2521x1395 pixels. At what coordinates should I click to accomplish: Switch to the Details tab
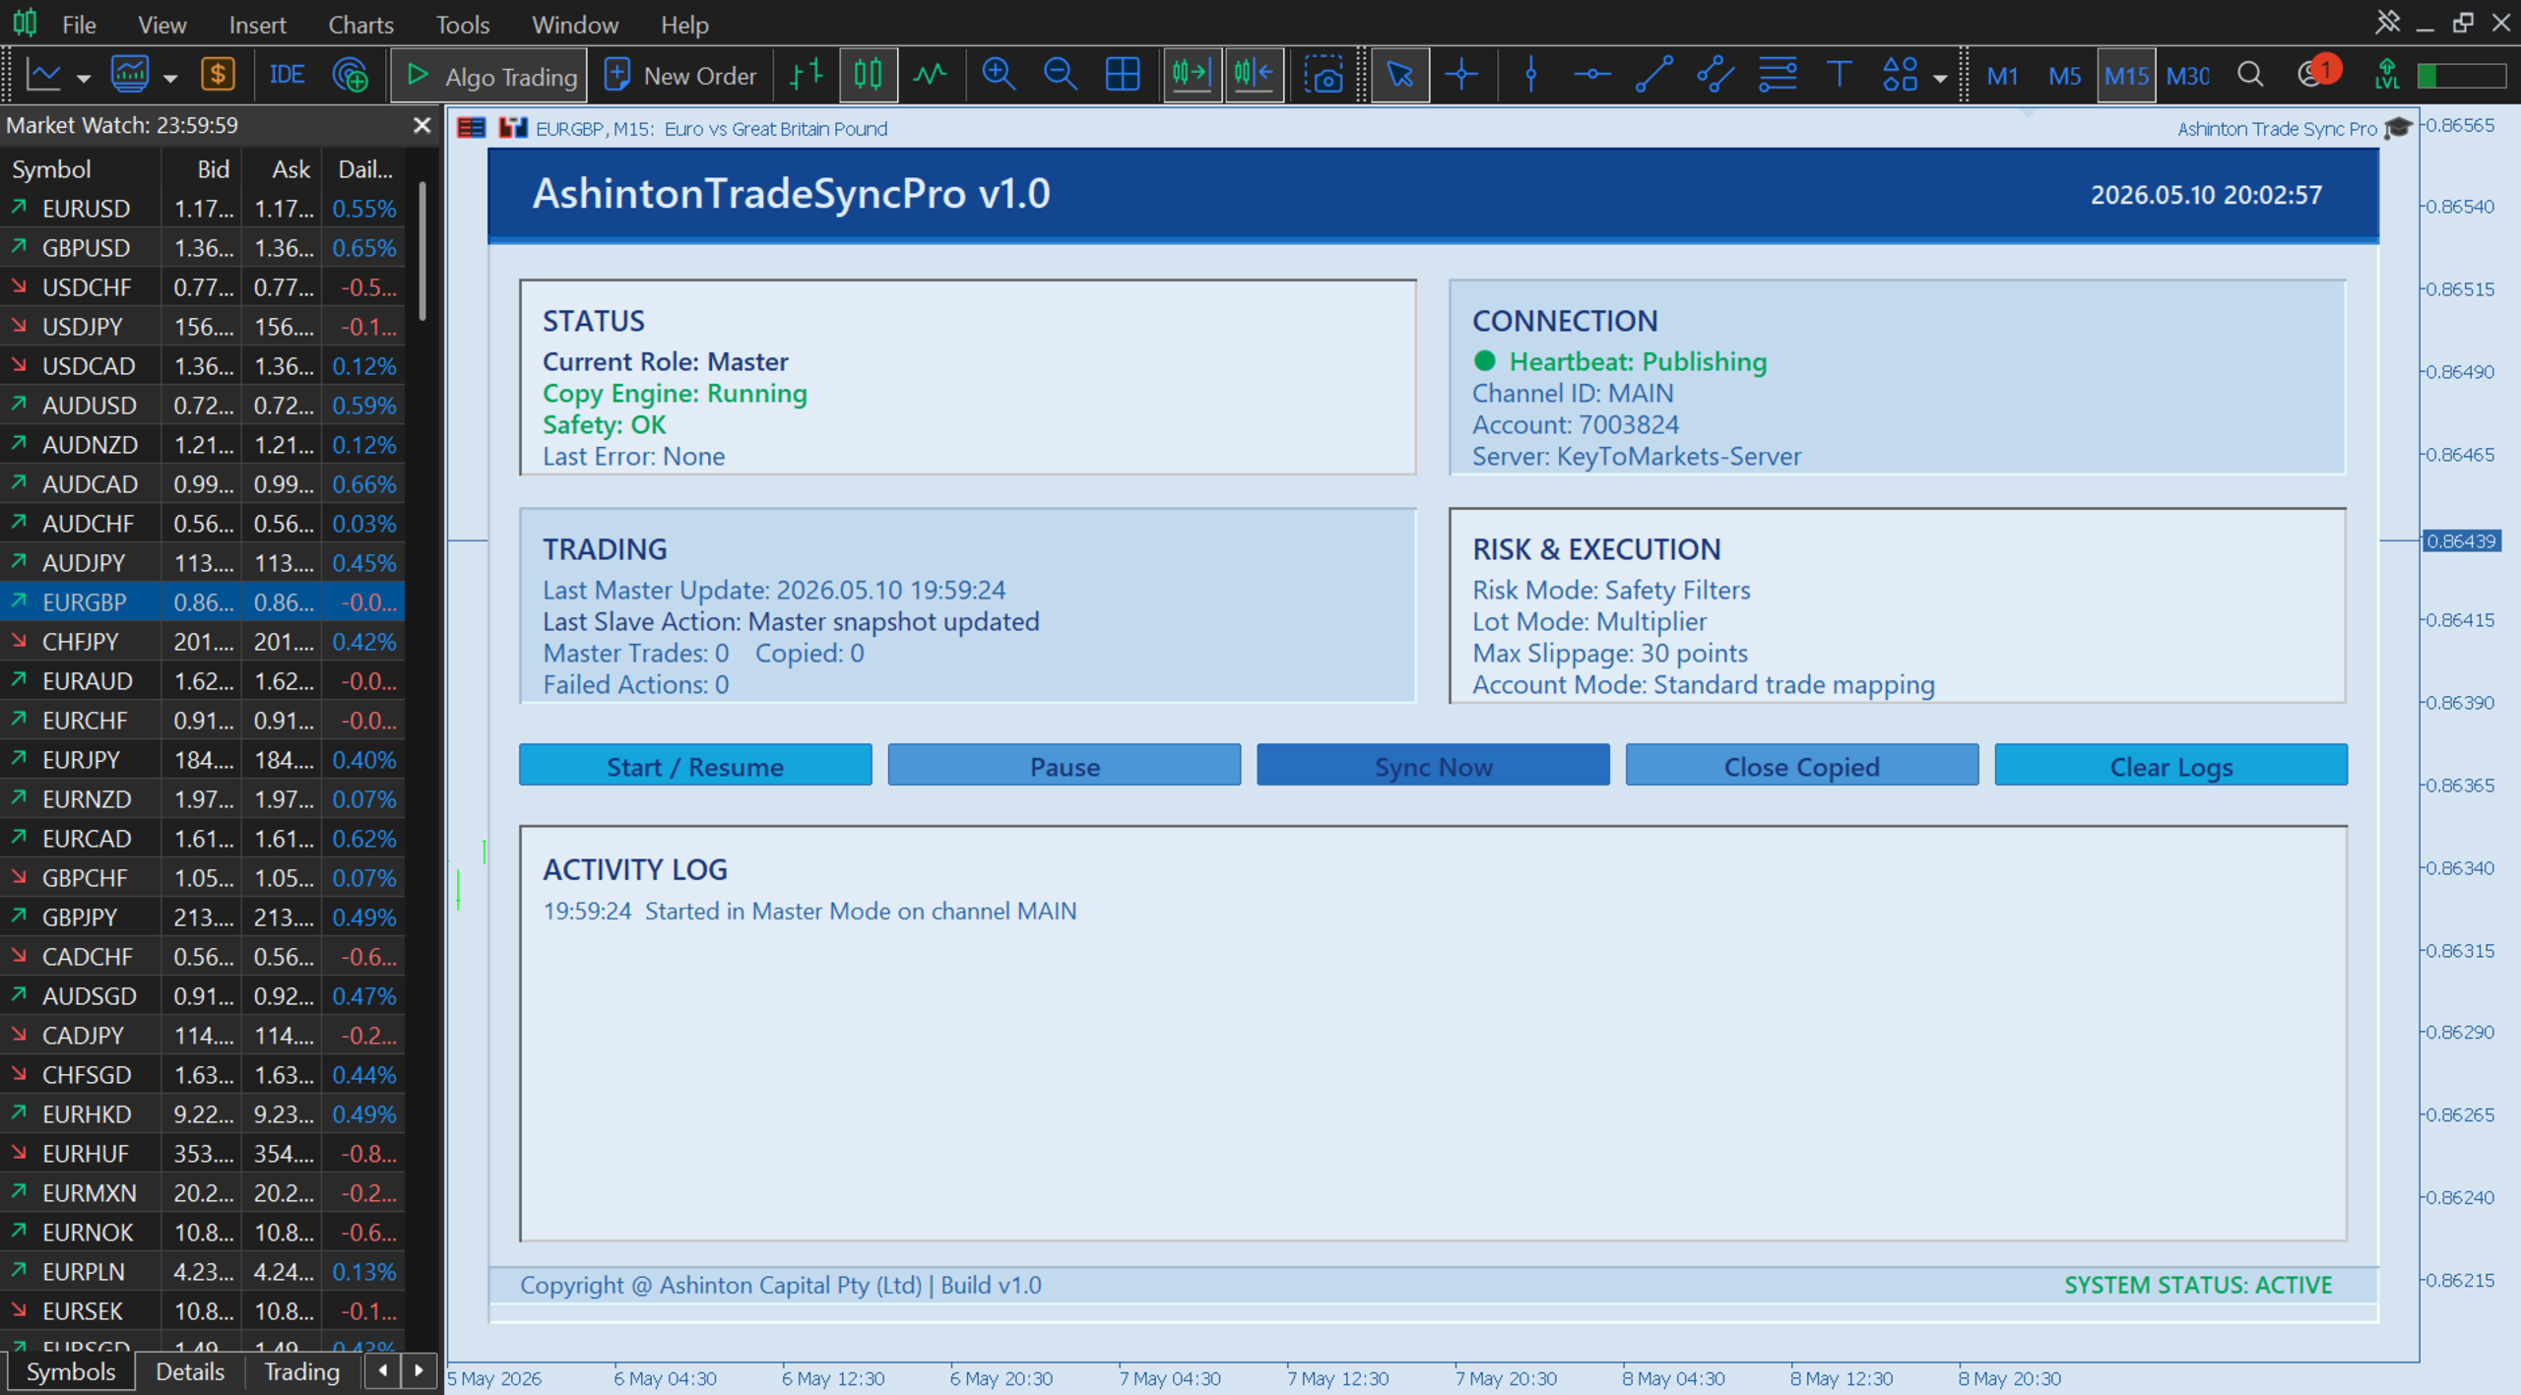pos(190,1371)
